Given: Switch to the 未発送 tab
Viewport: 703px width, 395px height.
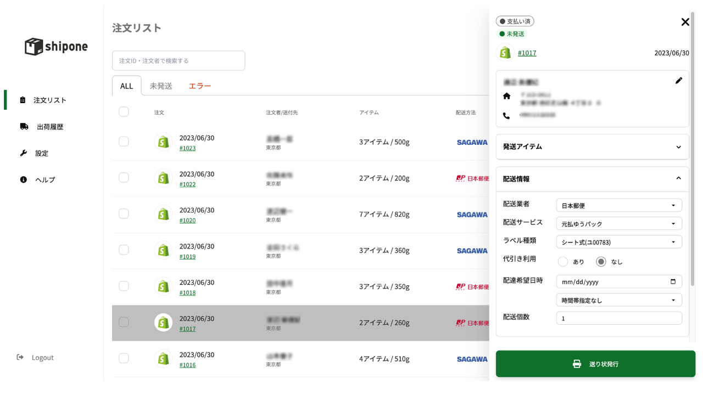Looking at the screenshot, I should [161, 86].
